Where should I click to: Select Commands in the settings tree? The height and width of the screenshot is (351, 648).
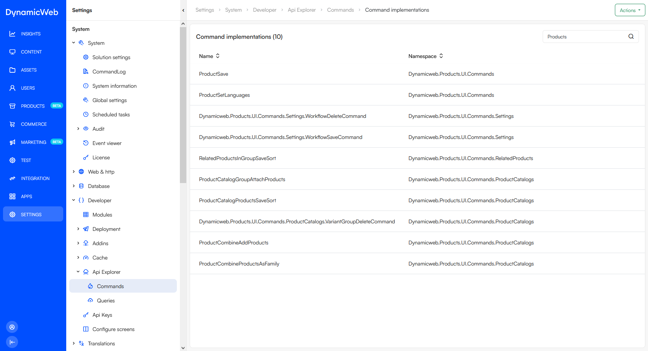(x=123, y=286)
